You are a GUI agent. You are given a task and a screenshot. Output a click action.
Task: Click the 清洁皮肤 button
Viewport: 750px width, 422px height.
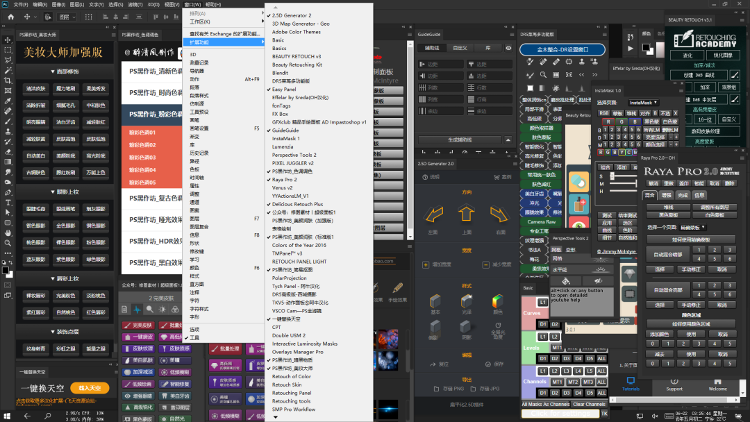[x=36, y=89]
